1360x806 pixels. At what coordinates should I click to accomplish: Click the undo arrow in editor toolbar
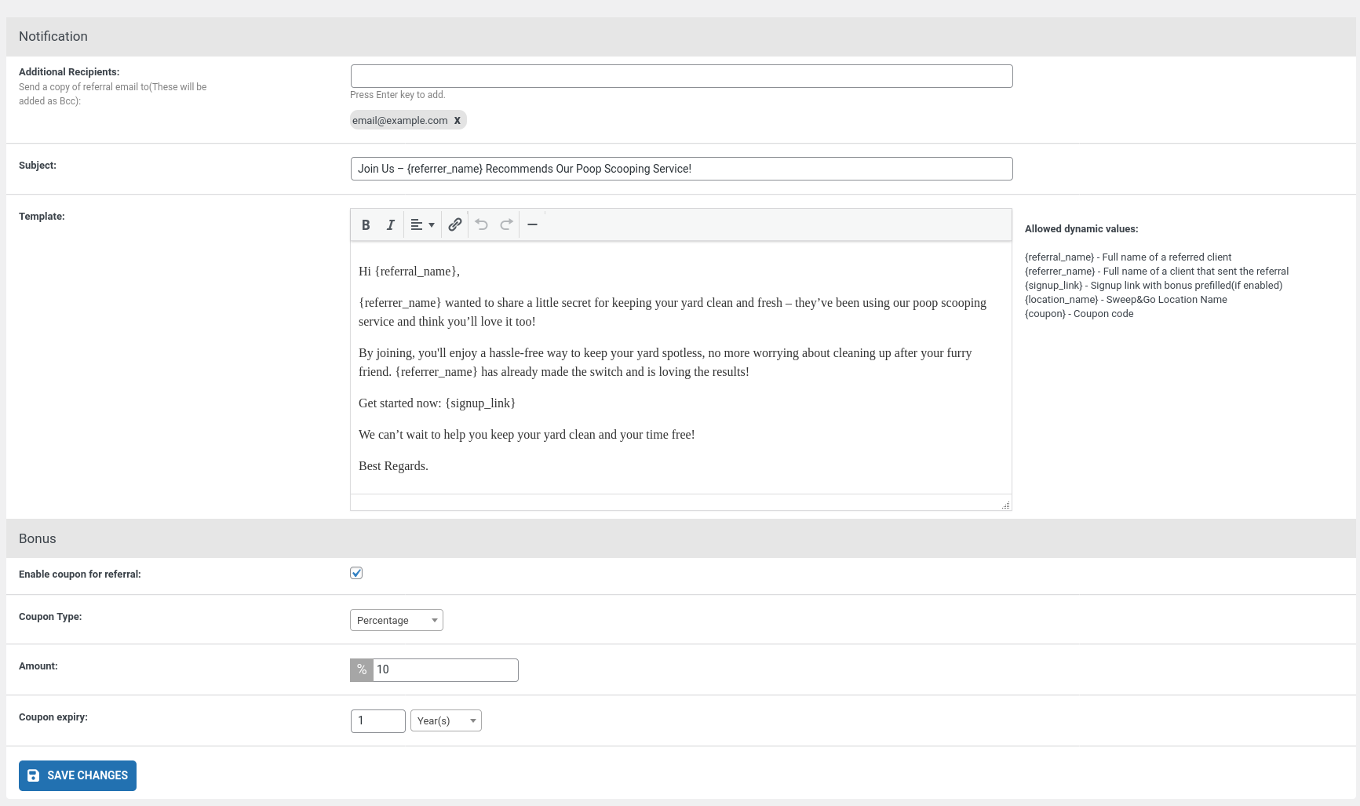(x=481, y=225)
